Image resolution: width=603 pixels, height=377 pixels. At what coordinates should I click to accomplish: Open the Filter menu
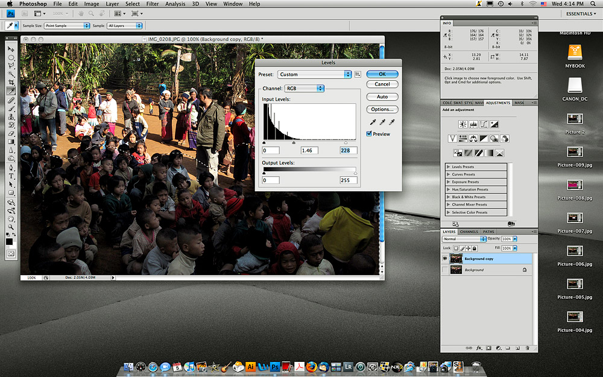153,4
